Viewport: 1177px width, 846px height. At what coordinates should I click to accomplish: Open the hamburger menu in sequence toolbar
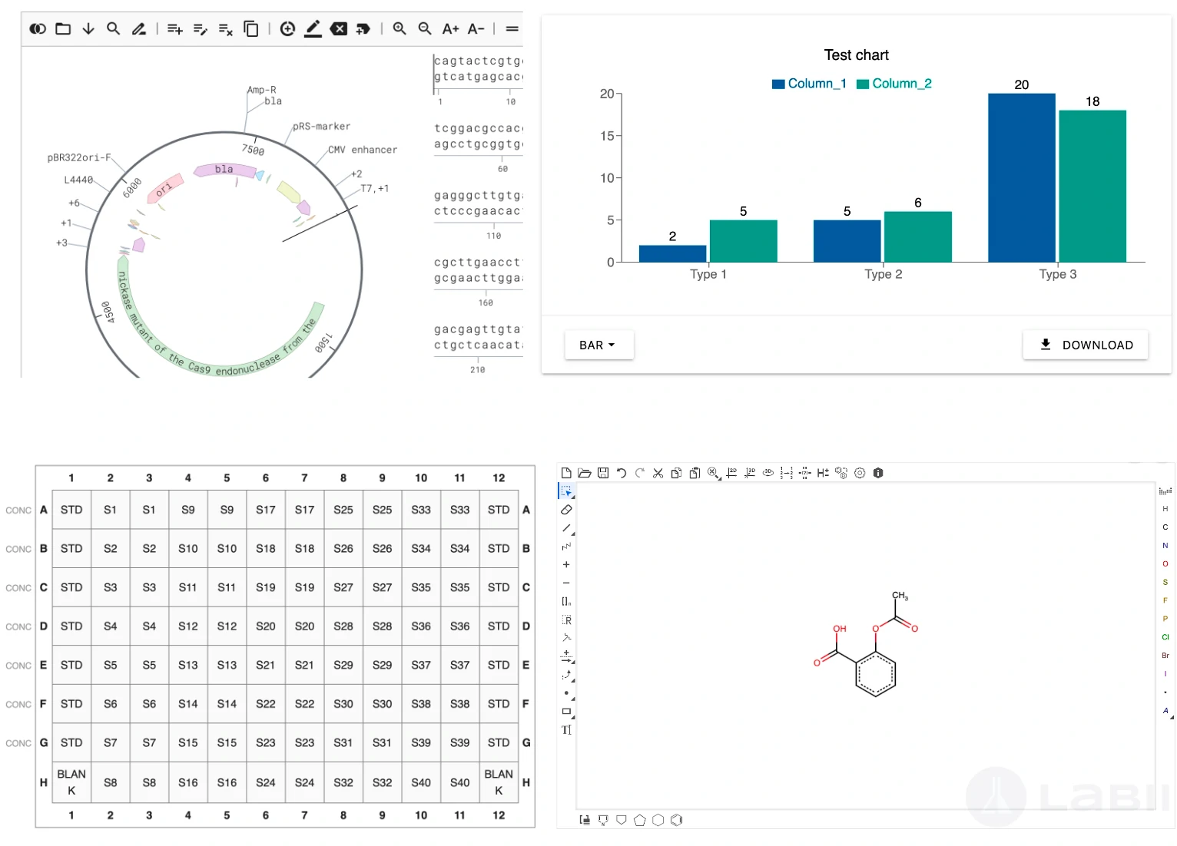pyautogui.click(x=512, y=29)
